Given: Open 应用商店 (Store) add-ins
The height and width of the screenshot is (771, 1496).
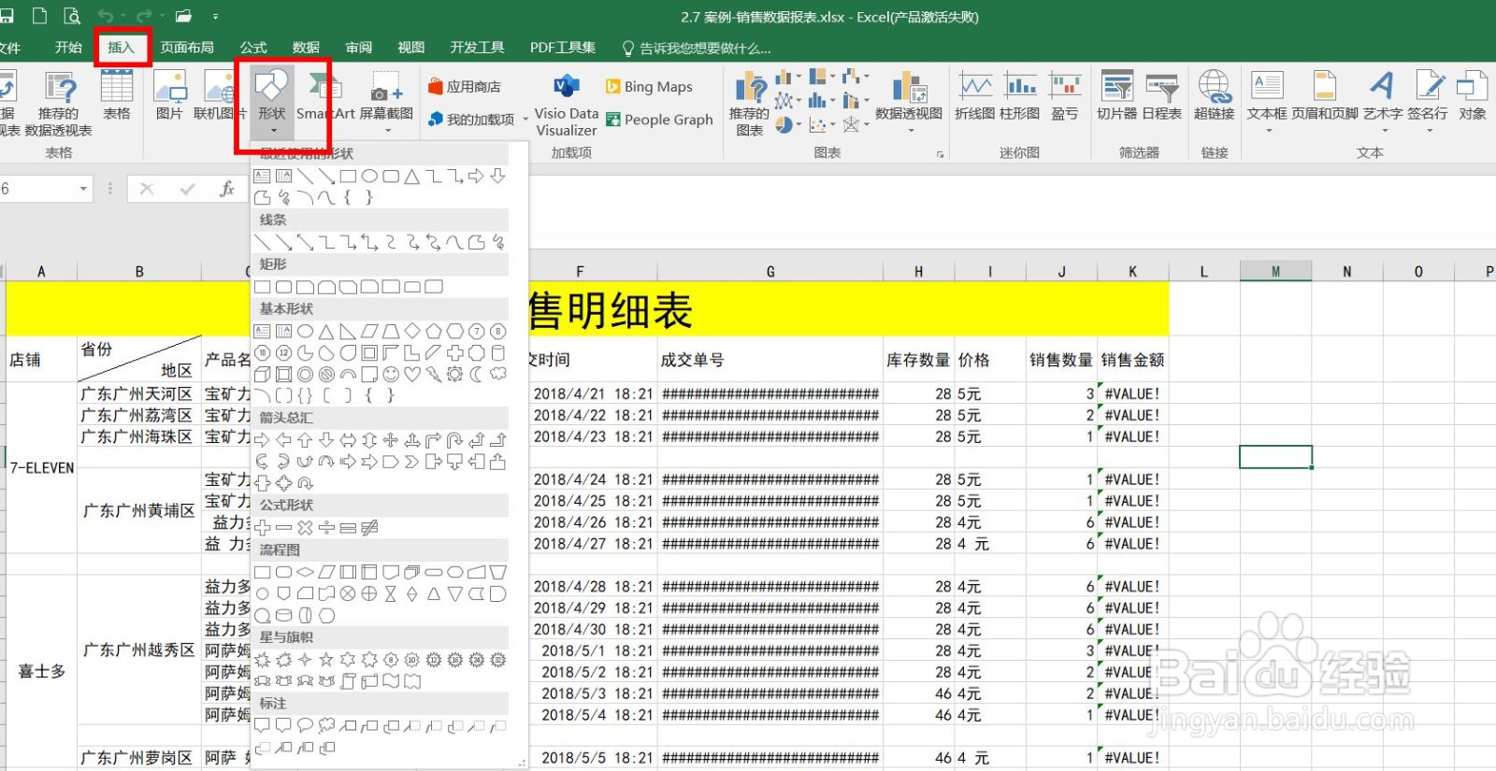Looking at the screenshot, I should [x=465, y=87].
